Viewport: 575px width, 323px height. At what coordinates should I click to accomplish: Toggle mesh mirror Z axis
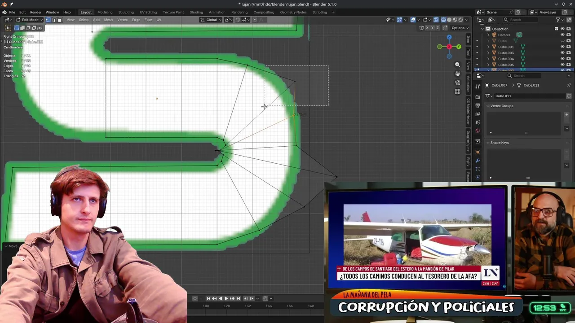(438, 28)
